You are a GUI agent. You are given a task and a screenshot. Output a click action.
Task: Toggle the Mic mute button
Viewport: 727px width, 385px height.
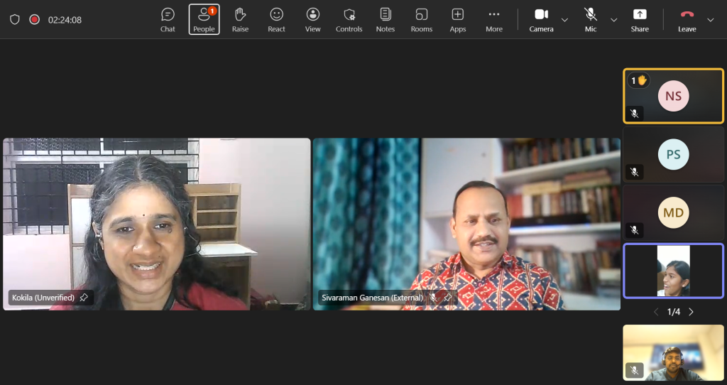pos(590,19)
